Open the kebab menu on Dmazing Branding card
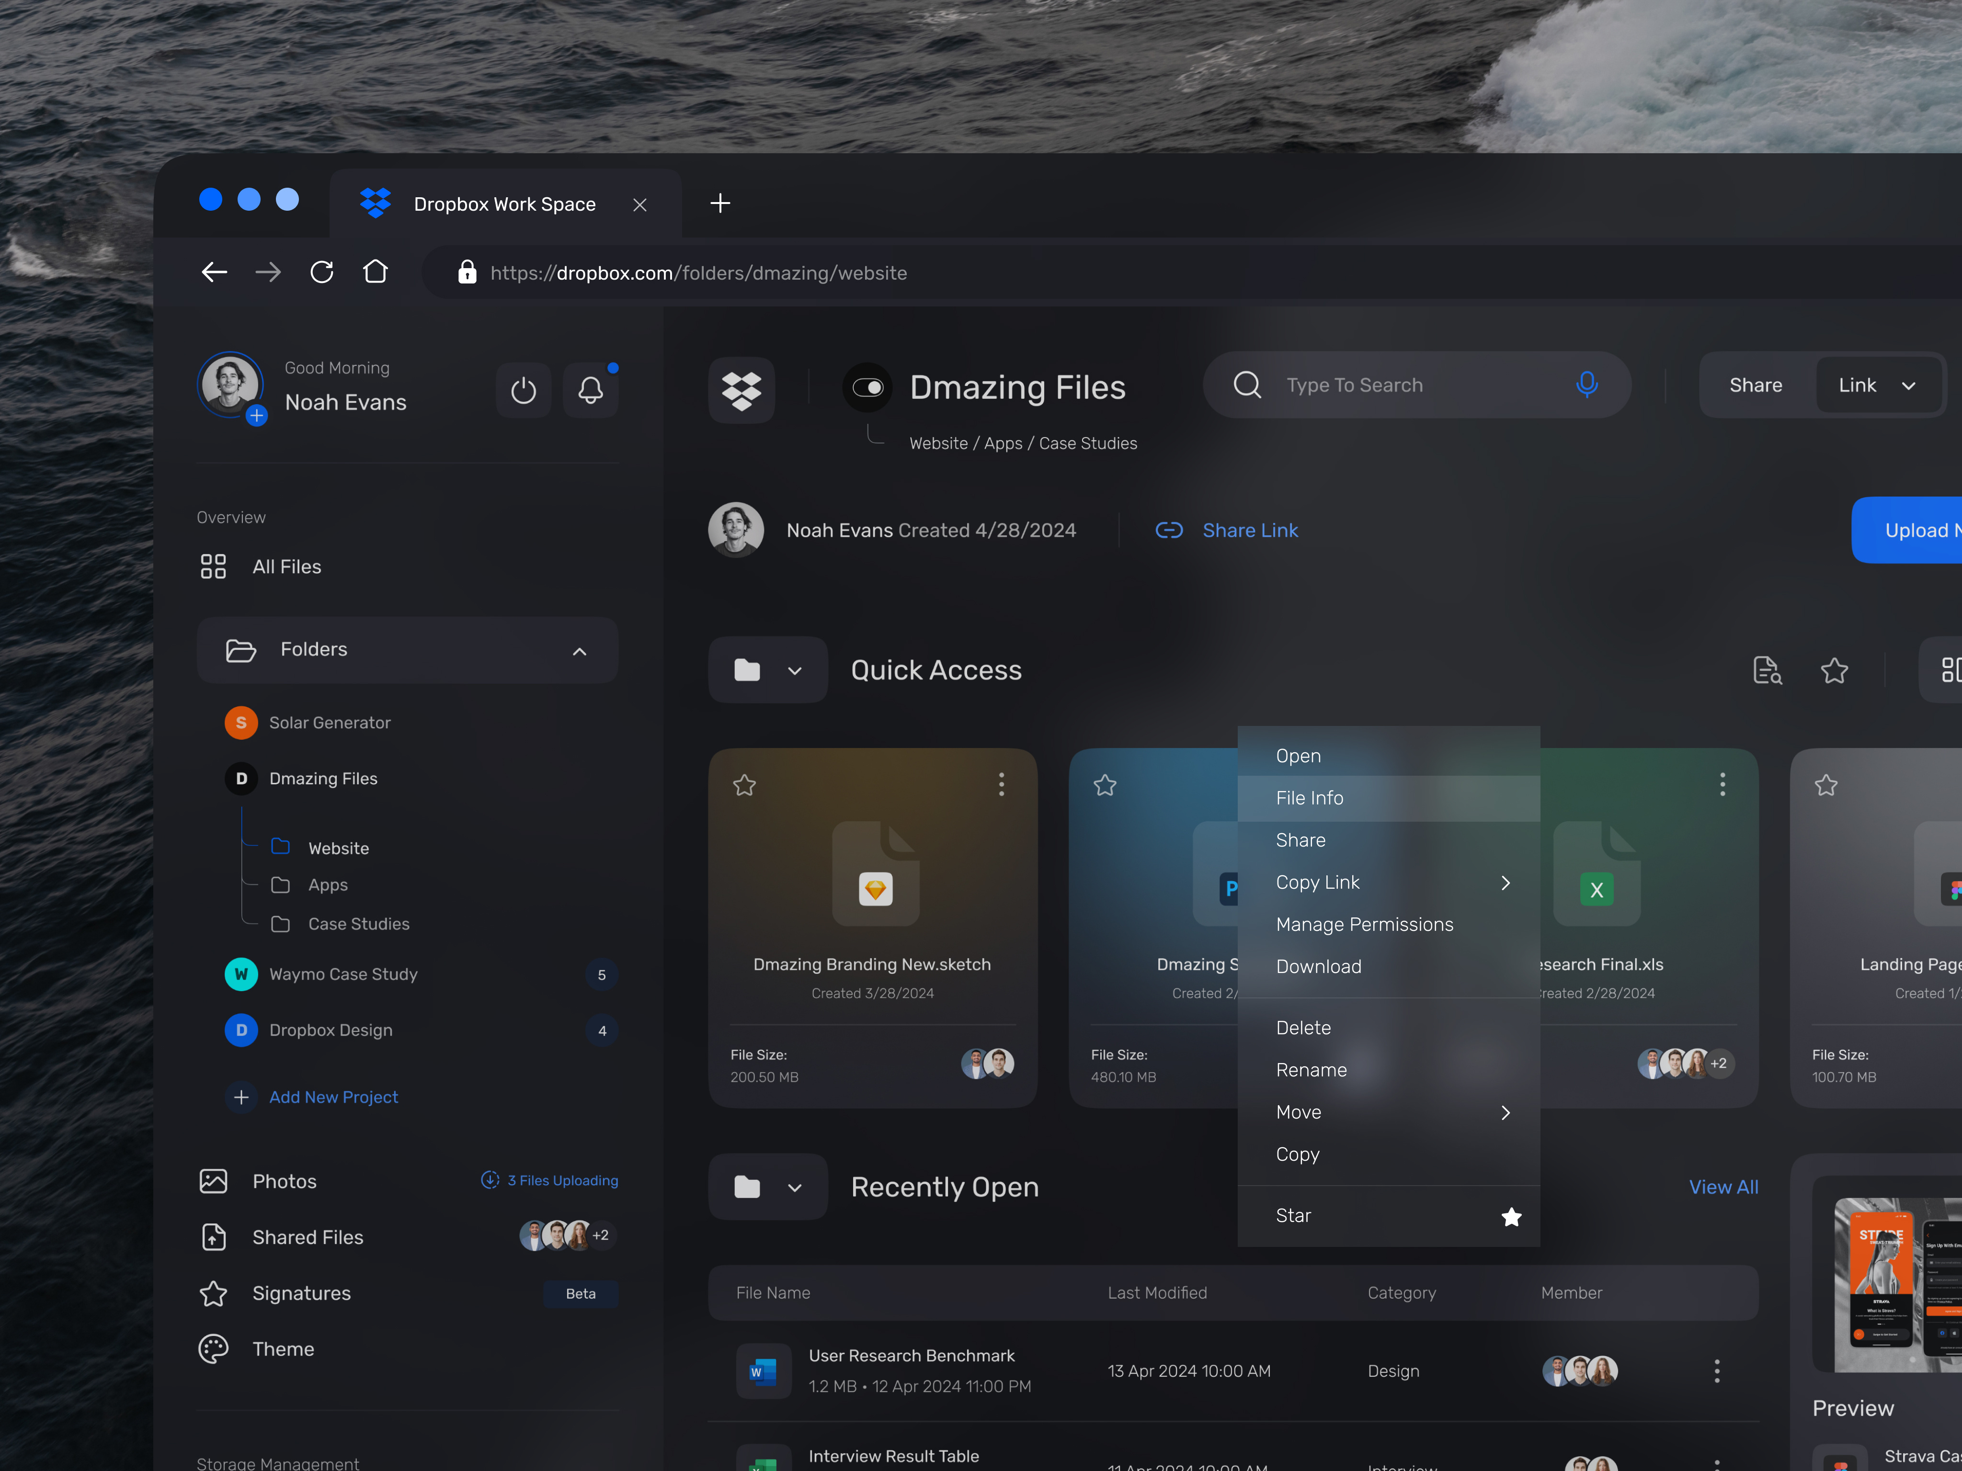 [1002, 784]
